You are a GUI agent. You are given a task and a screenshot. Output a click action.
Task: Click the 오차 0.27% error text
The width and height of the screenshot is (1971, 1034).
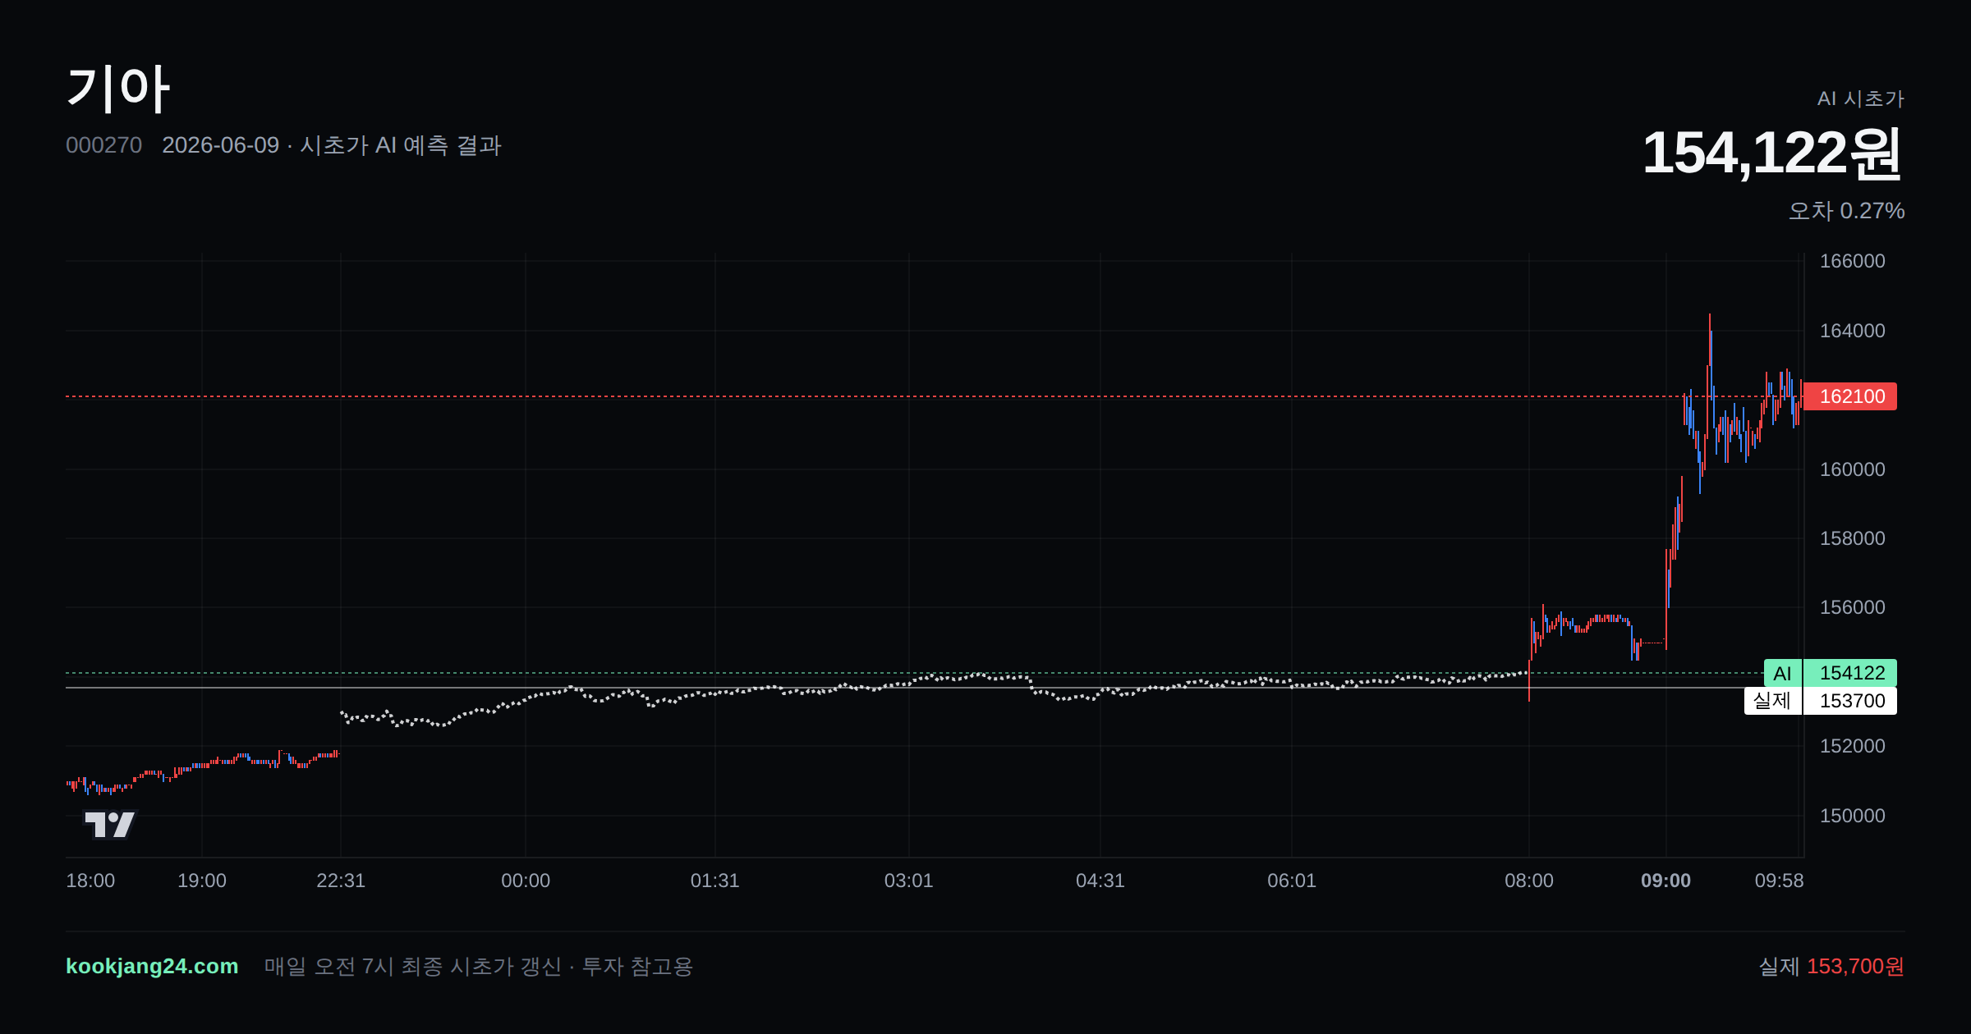[x=1847, y=211]
